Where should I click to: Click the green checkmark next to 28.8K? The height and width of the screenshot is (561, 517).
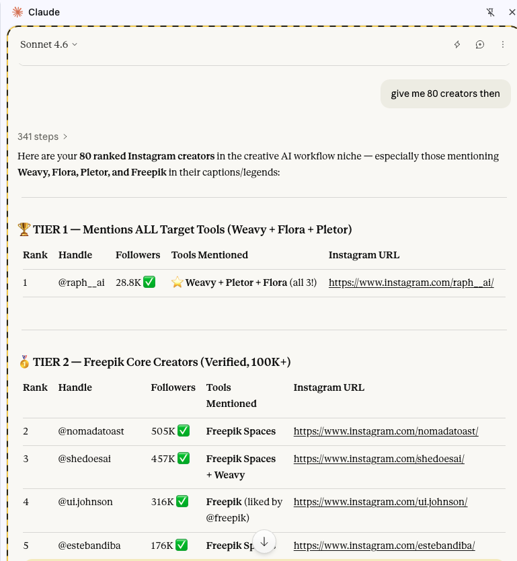149,283
